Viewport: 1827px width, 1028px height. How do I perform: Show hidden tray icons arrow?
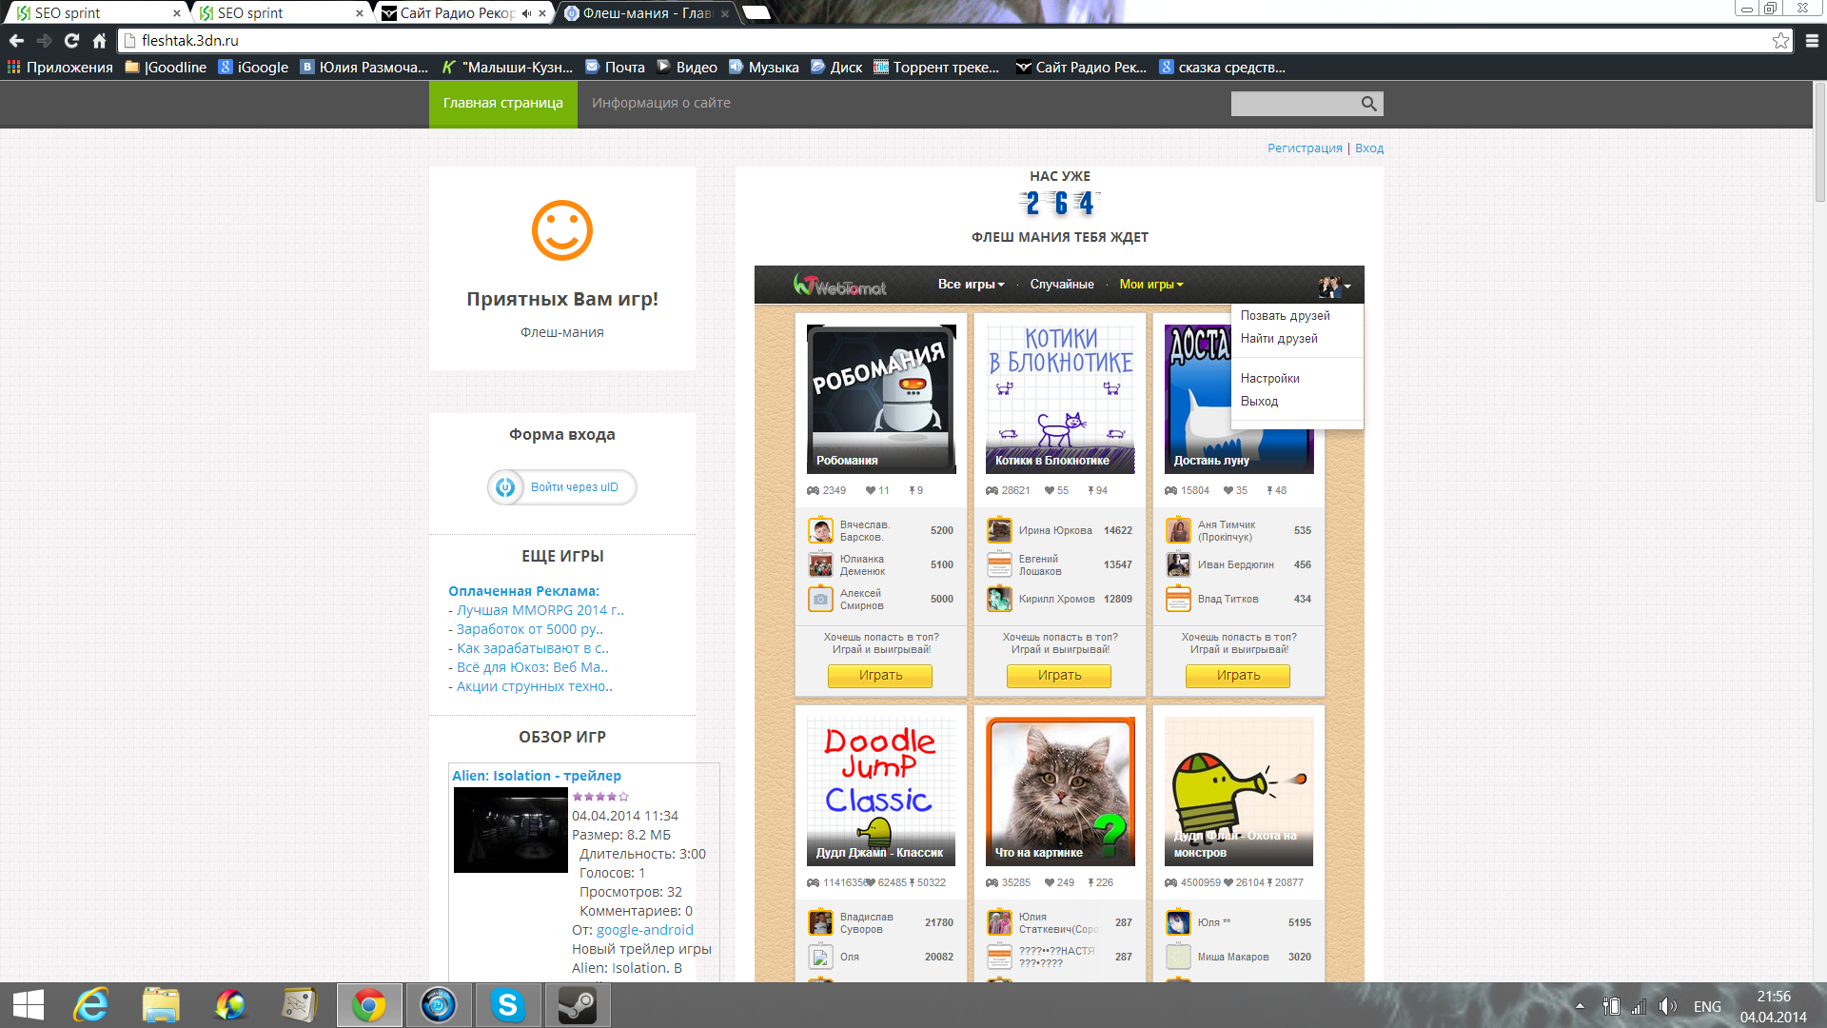pos(1580,1006)
